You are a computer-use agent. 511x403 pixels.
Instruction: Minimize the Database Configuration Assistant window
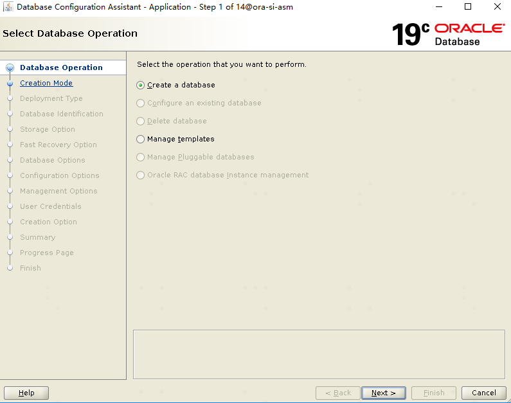[439, 7]
